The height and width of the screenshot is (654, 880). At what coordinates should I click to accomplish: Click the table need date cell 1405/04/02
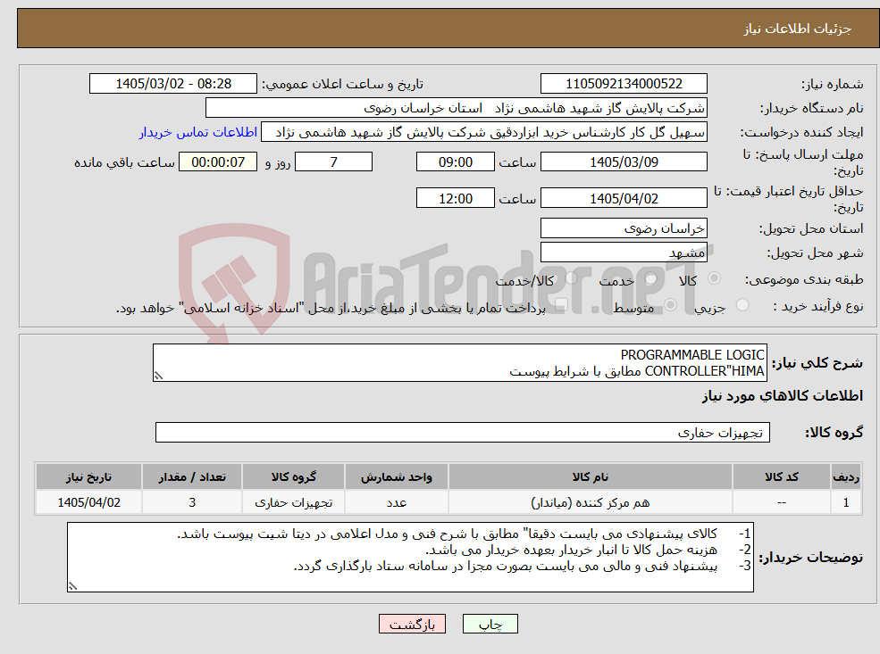88,502
